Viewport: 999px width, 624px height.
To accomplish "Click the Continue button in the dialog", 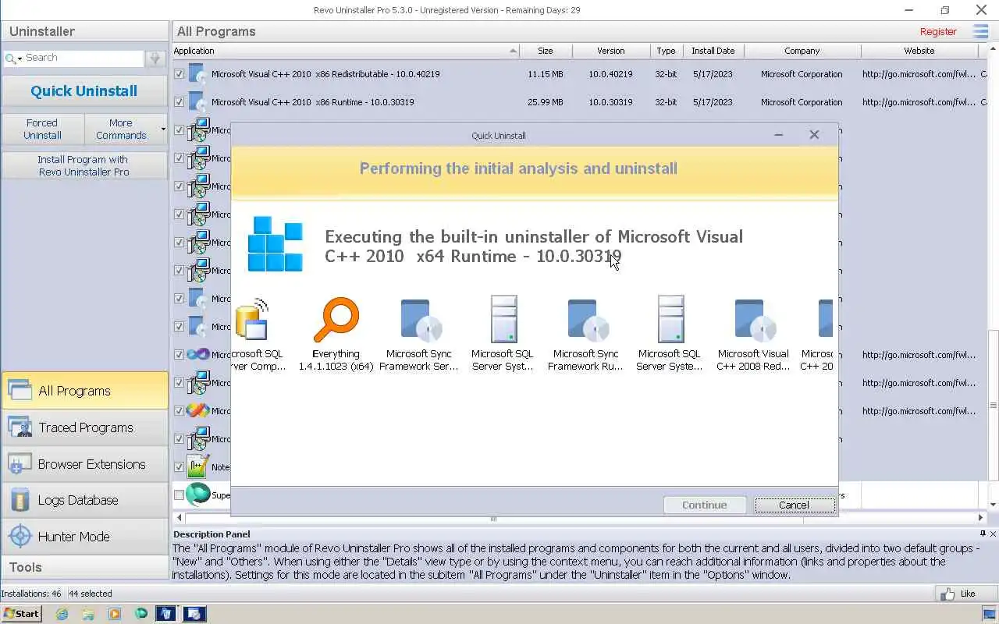I will point(705,505).
